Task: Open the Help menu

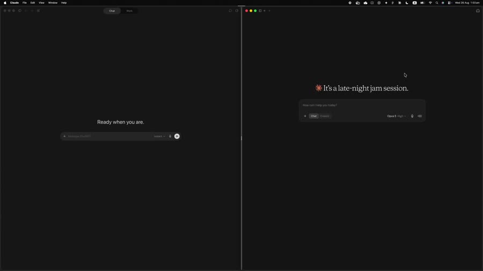Action: 64,3
